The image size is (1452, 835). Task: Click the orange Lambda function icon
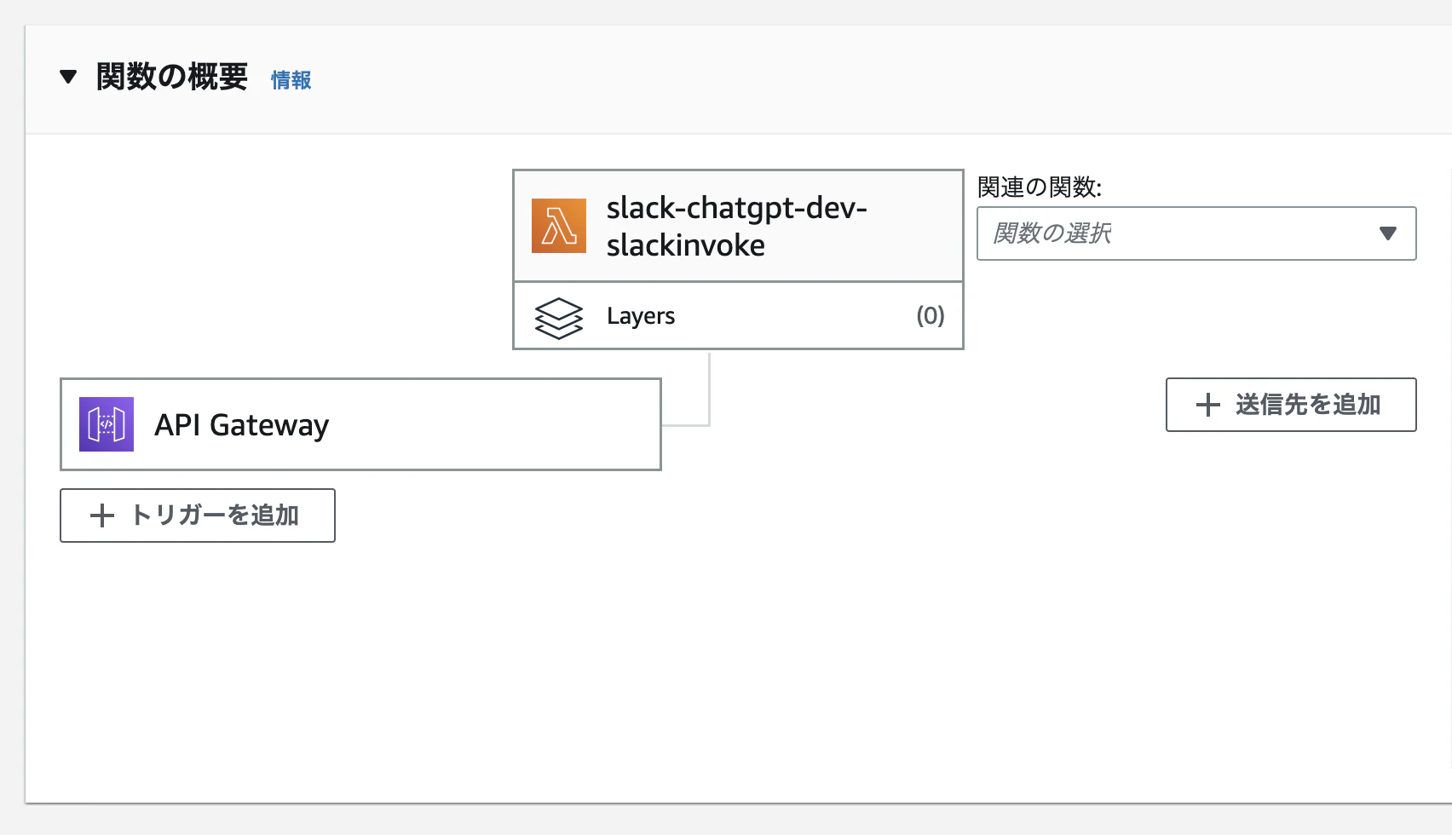pyautogui.click(x=559, y=226)
